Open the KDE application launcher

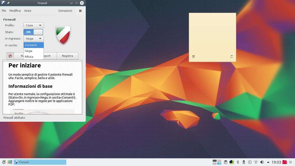(4, 162)
